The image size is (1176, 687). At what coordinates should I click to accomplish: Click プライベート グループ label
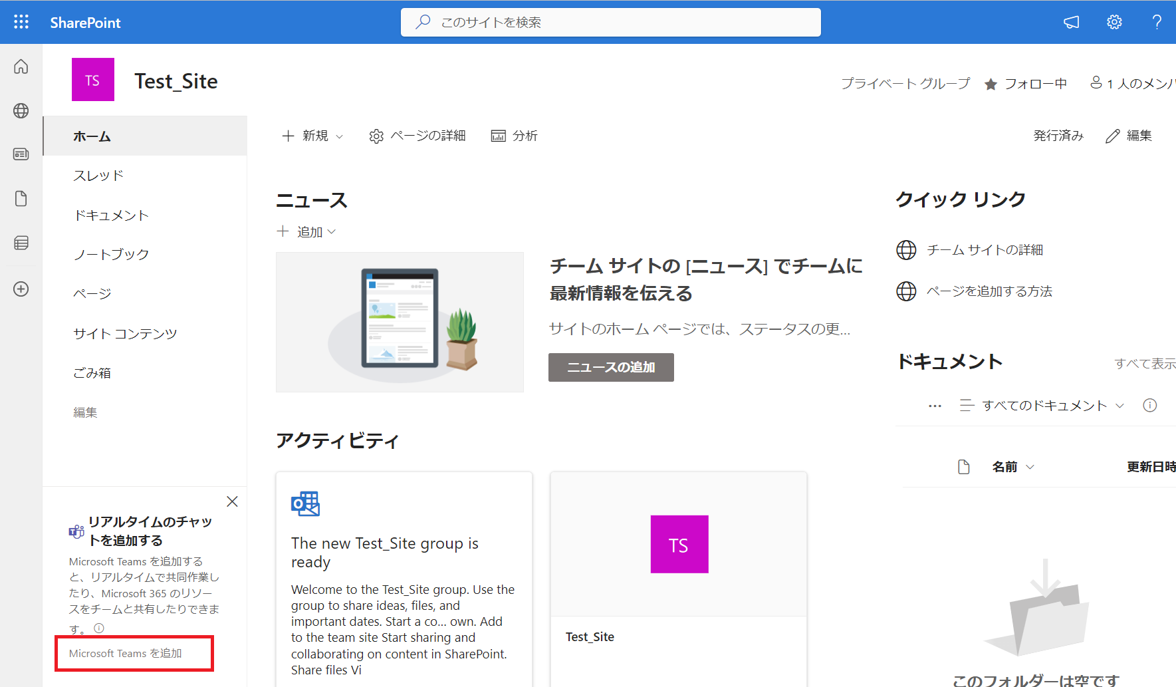pos(905,84)
